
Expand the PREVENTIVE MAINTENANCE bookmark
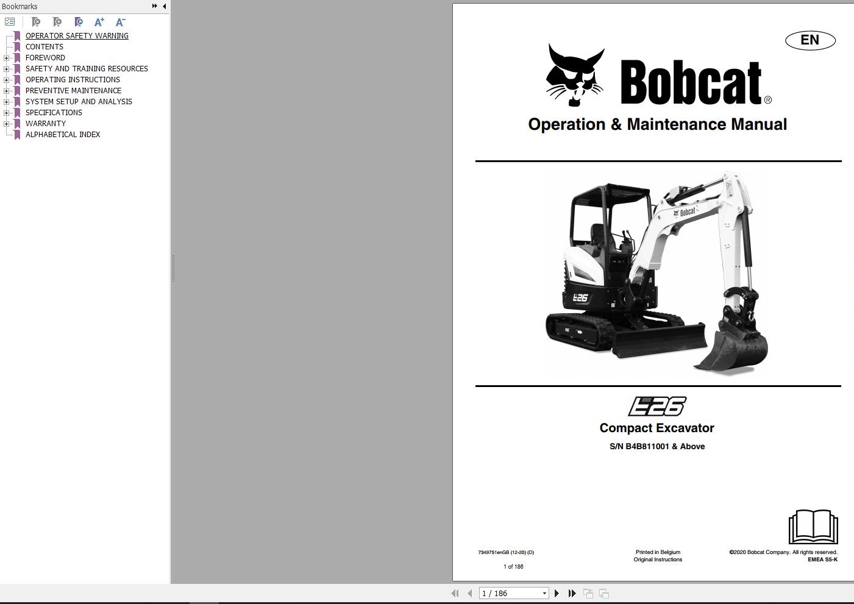click(7, 91)
